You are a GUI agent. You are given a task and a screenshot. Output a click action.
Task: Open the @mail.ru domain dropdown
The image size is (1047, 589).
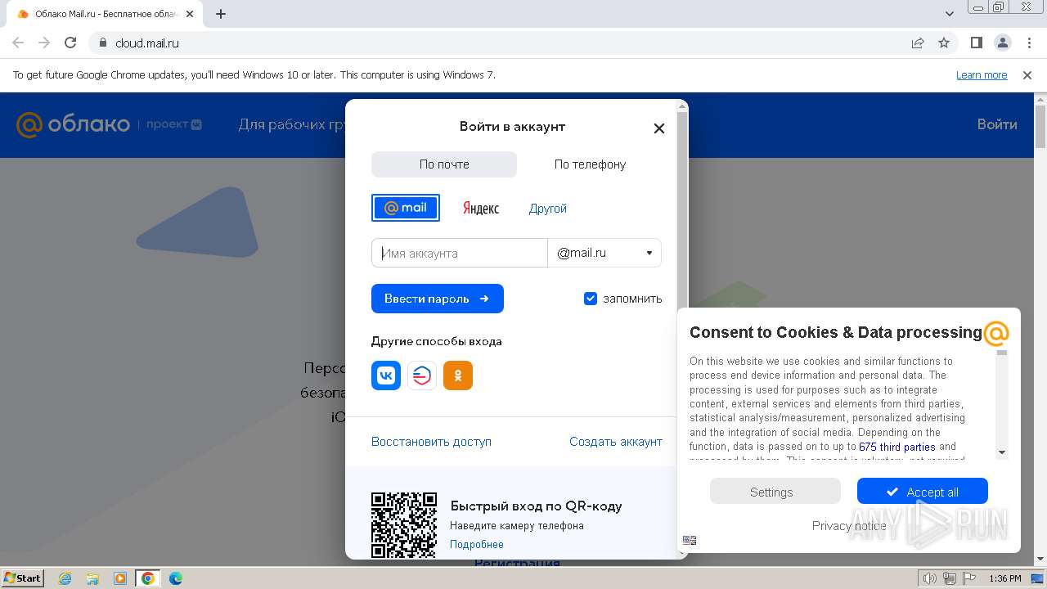pos(604,253)
